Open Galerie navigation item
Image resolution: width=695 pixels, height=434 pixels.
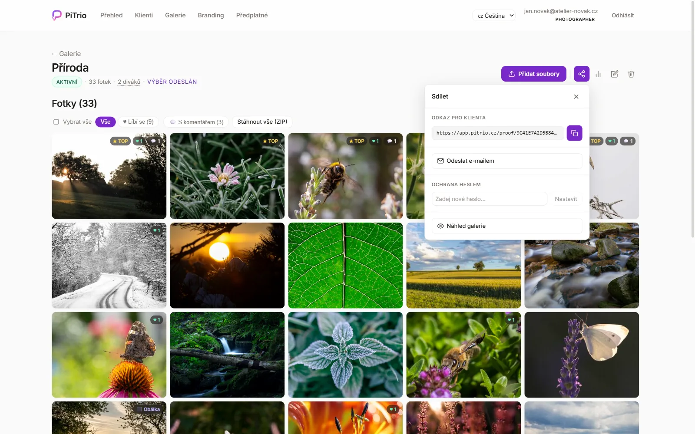[x=175, y=15]
